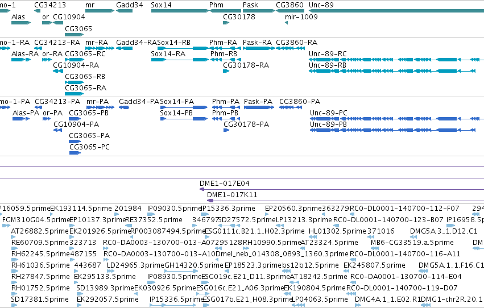
Task: Select the mr gene arrow
Action: coord(100,11)
